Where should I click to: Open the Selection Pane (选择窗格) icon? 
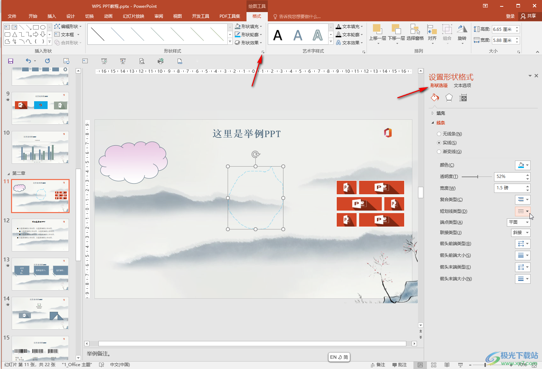pos(415,32)
